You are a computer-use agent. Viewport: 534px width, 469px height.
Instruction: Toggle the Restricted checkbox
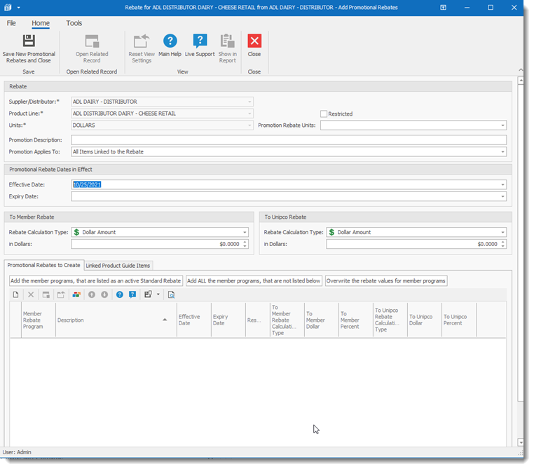click(324, 114)
